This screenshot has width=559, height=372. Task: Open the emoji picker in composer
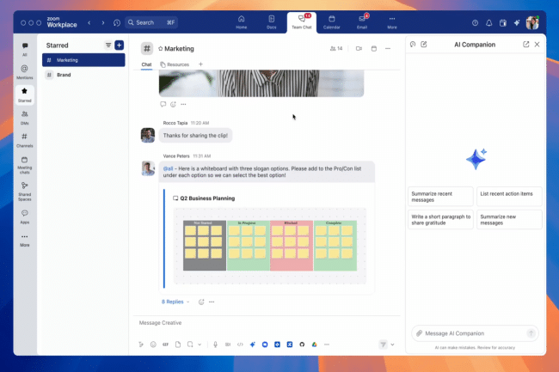click(153, 345)
